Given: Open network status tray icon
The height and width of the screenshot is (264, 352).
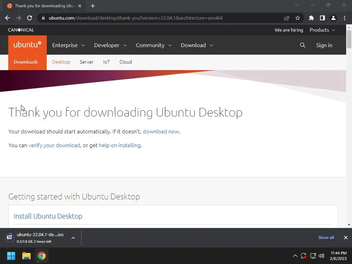Looking at the screenshot, I should [313, 256].
